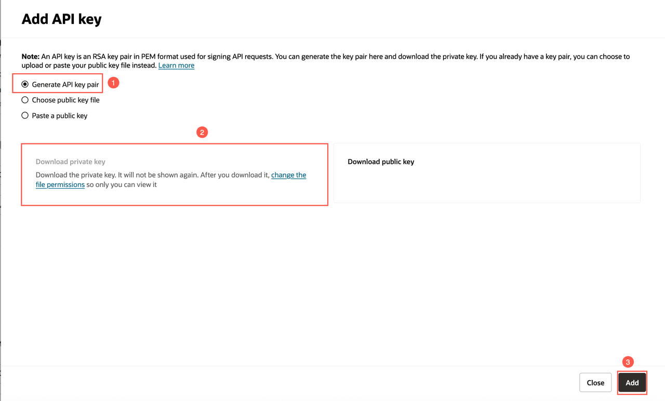
Task: Follow the change the file permissions link
Action: click(171, 180)
